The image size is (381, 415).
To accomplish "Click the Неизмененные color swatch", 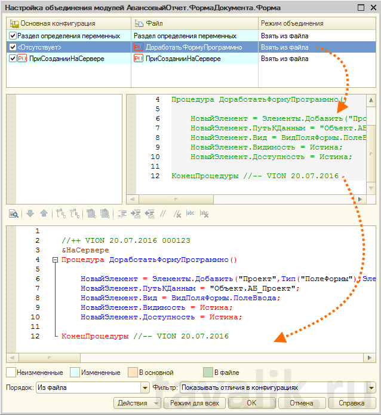I will pyautogui.click(x=11, y=373).
